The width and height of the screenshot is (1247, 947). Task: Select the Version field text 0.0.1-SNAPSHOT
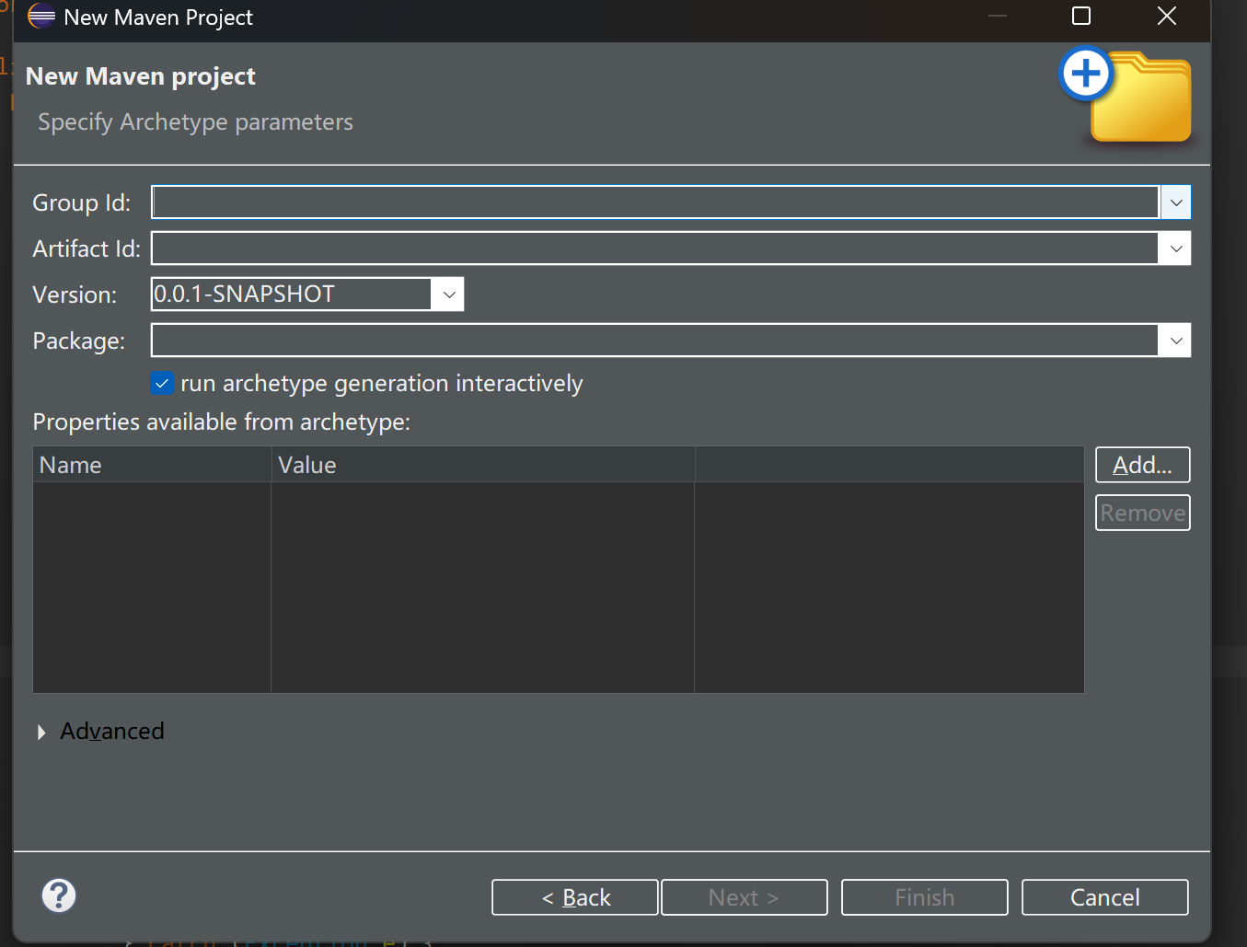(290, 294)
